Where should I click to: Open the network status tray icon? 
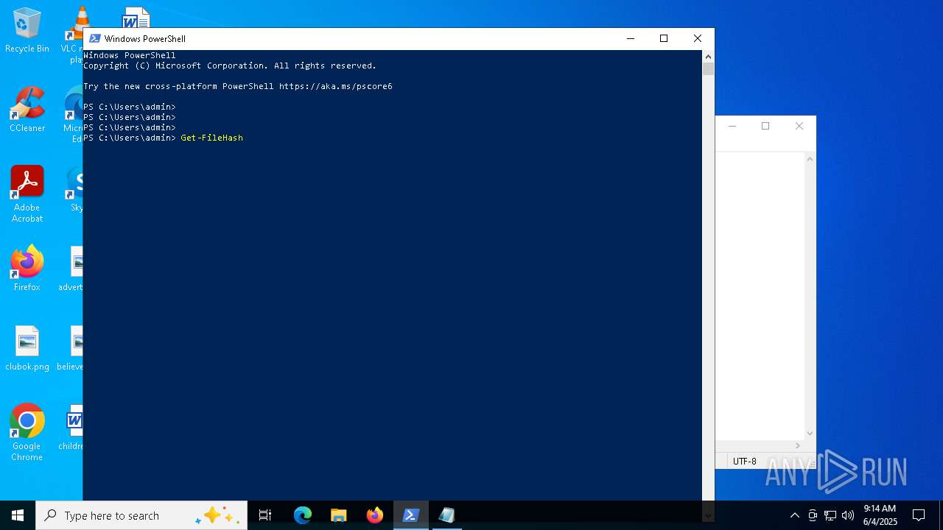pos(830,515)
